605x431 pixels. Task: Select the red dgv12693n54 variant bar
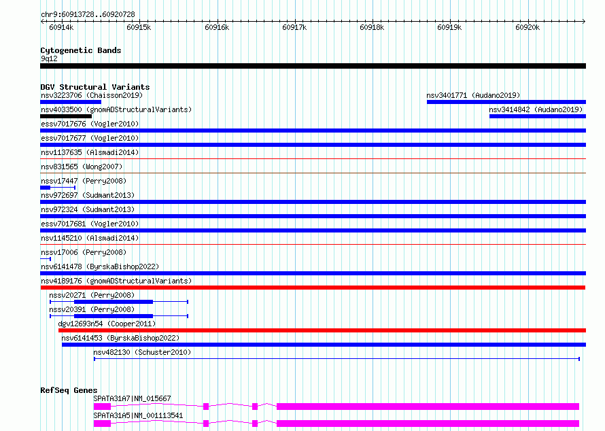point(322,330)
